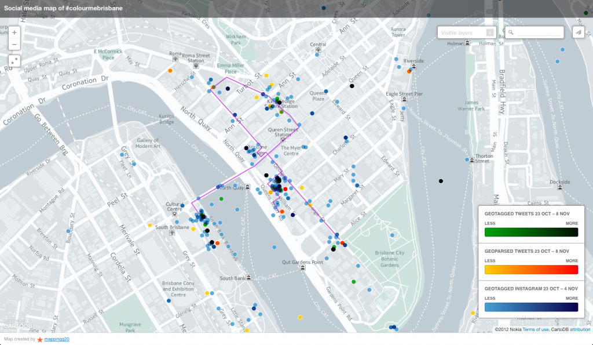Click the Holman ferry stop icon
Image resolution: width=593 pixels, height=345 pixels.
pyautogui.click(x=467, y=43)
